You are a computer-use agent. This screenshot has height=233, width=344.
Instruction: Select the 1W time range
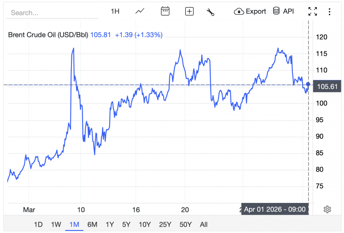56,224
